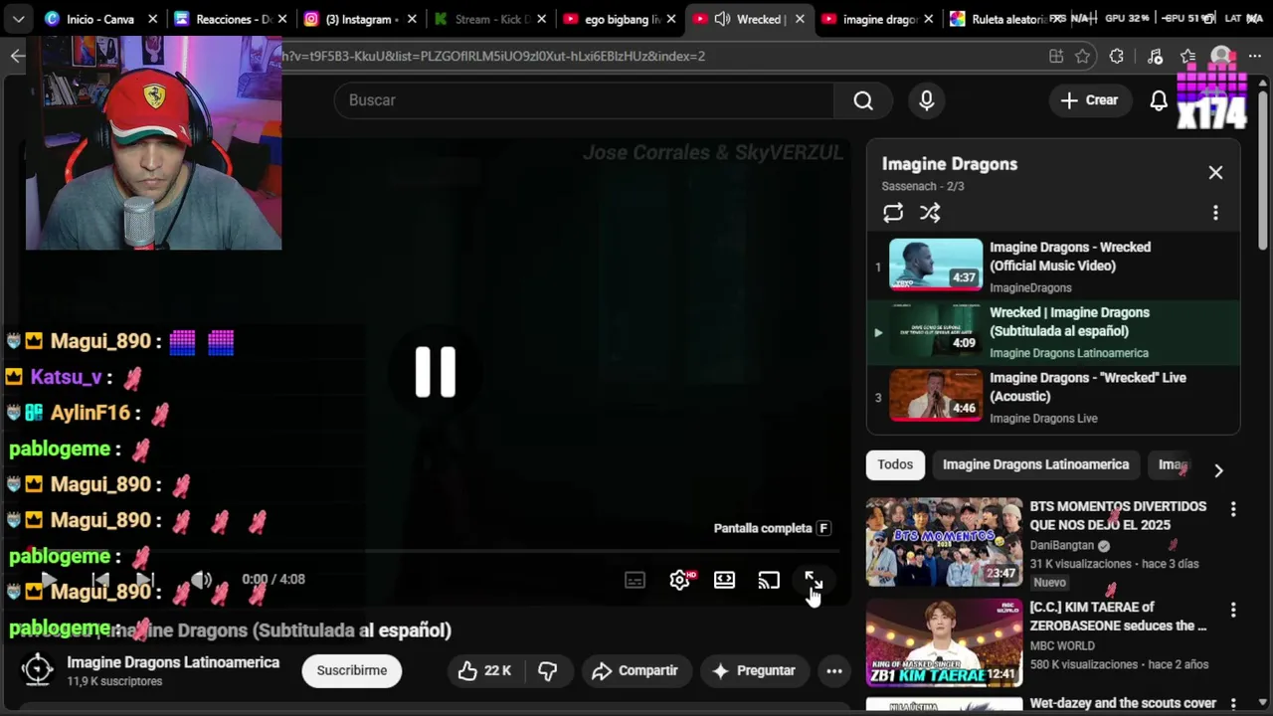Open the player settings gear

pos(680,581)
